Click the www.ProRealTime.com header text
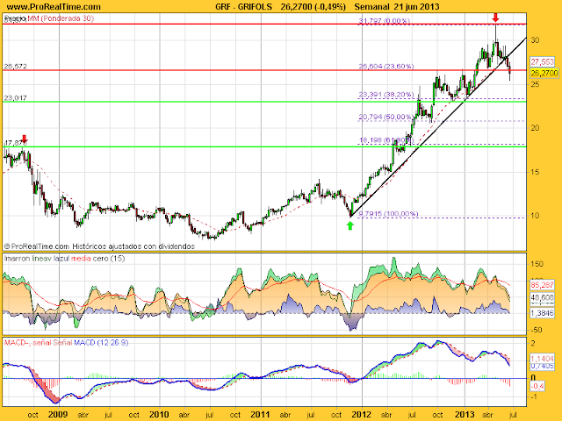 pos(54,6)
